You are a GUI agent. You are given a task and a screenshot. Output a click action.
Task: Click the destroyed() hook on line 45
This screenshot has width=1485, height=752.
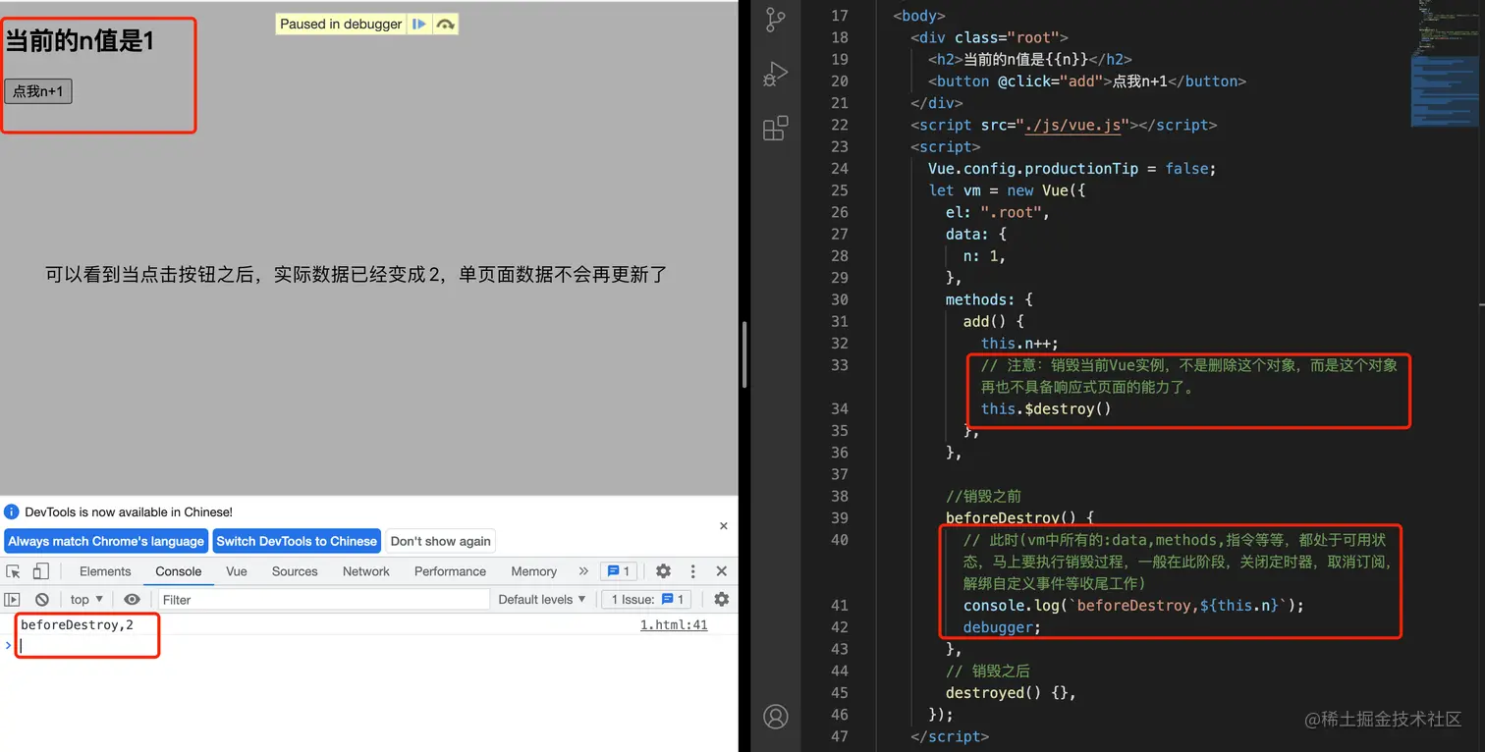[x=1011, y=693]
